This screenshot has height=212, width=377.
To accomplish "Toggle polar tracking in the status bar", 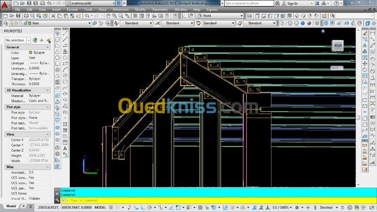I will (x=149, y=207).
